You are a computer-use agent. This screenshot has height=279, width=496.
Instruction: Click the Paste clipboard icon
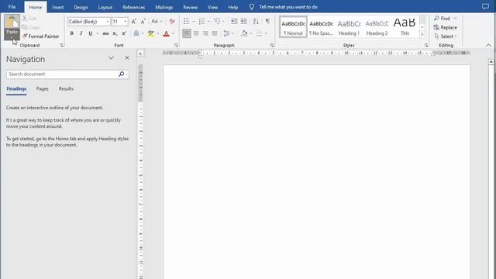(12, 22)
